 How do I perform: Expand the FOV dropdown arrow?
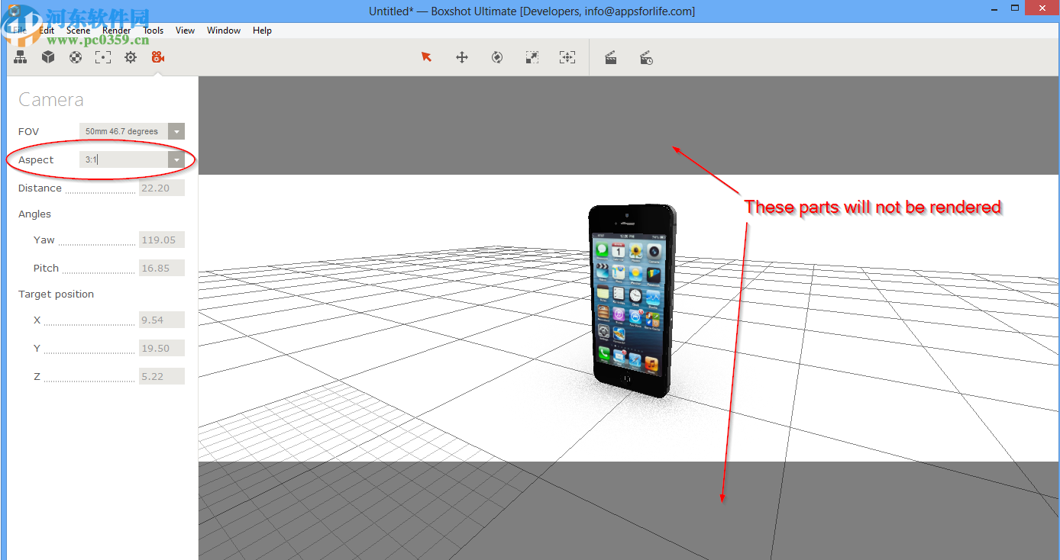coord(176,131)
